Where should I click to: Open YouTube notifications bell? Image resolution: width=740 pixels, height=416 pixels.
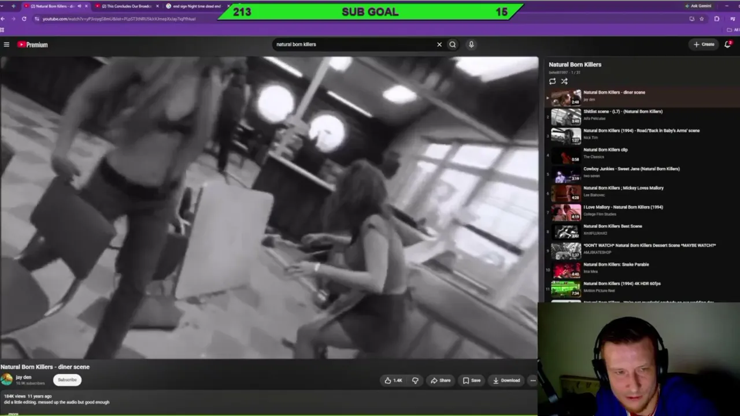click(728, 44)
